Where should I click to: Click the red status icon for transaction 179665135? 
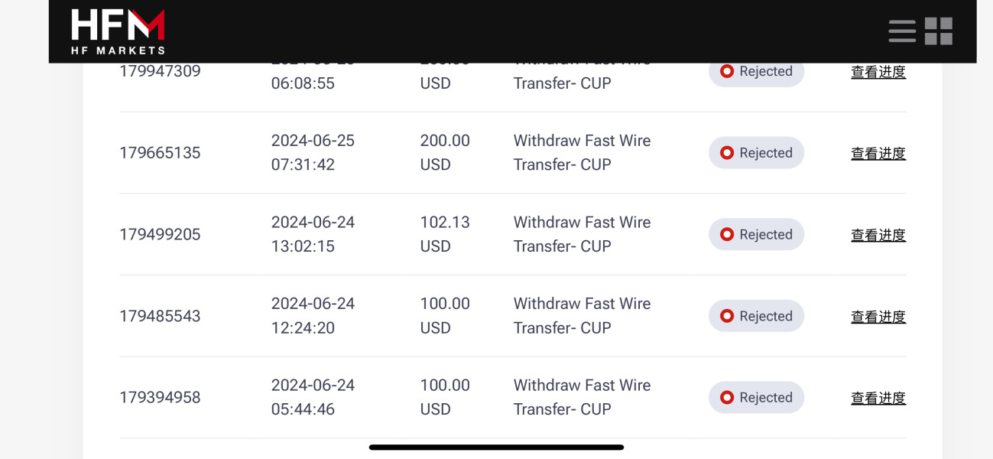point(727,153)
